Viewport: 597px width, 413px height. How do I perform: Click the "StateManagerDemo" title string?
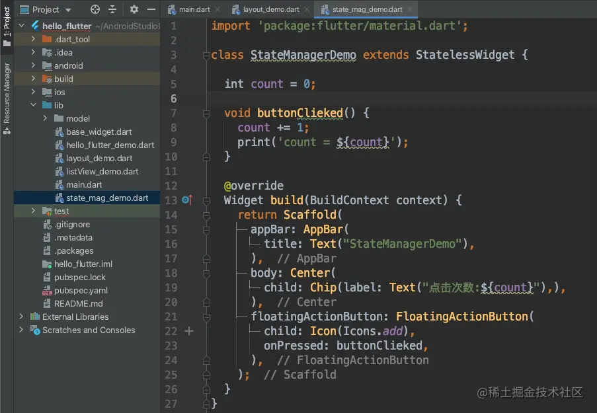pos(402,244)
